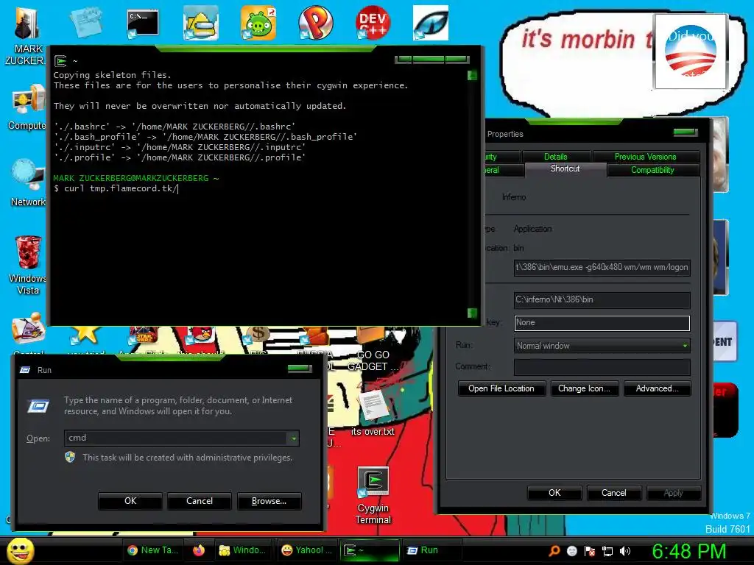The width and height of the screenshot is (754, 565).
Task: Switch to the Previous Versions tab
Action: coord(645,157)
